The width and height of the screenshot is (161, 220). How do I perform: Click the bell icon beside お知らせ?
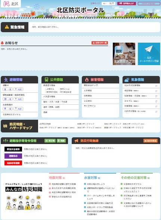click(2, 43)
